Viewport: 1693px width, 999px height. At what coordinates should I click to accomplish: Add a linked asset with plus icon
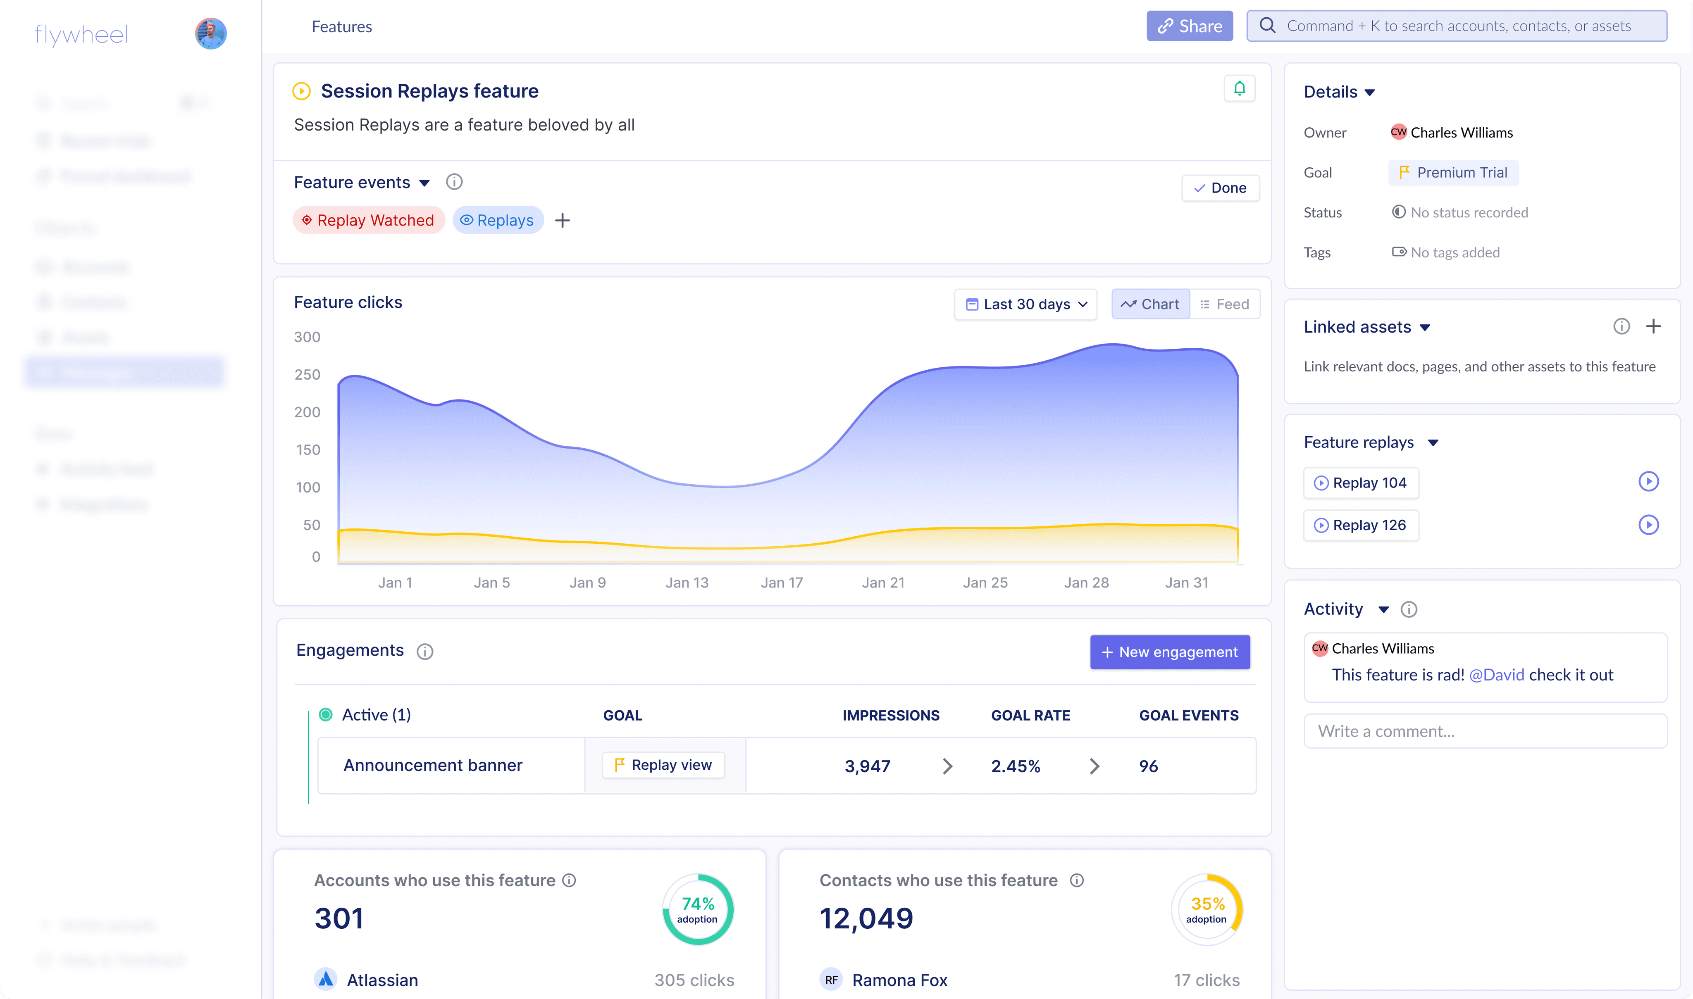click(x=1653, y=326)
